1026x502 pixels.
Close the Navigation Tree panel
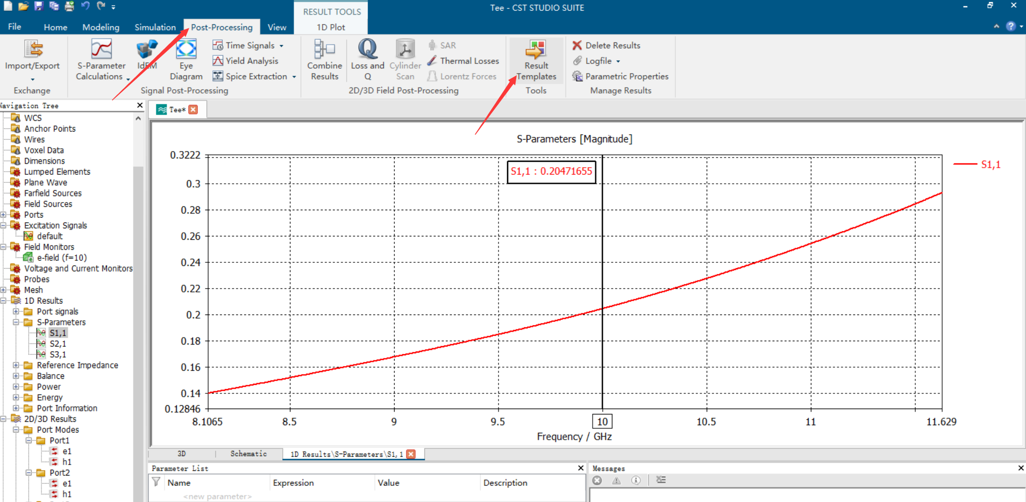(140, 105)
